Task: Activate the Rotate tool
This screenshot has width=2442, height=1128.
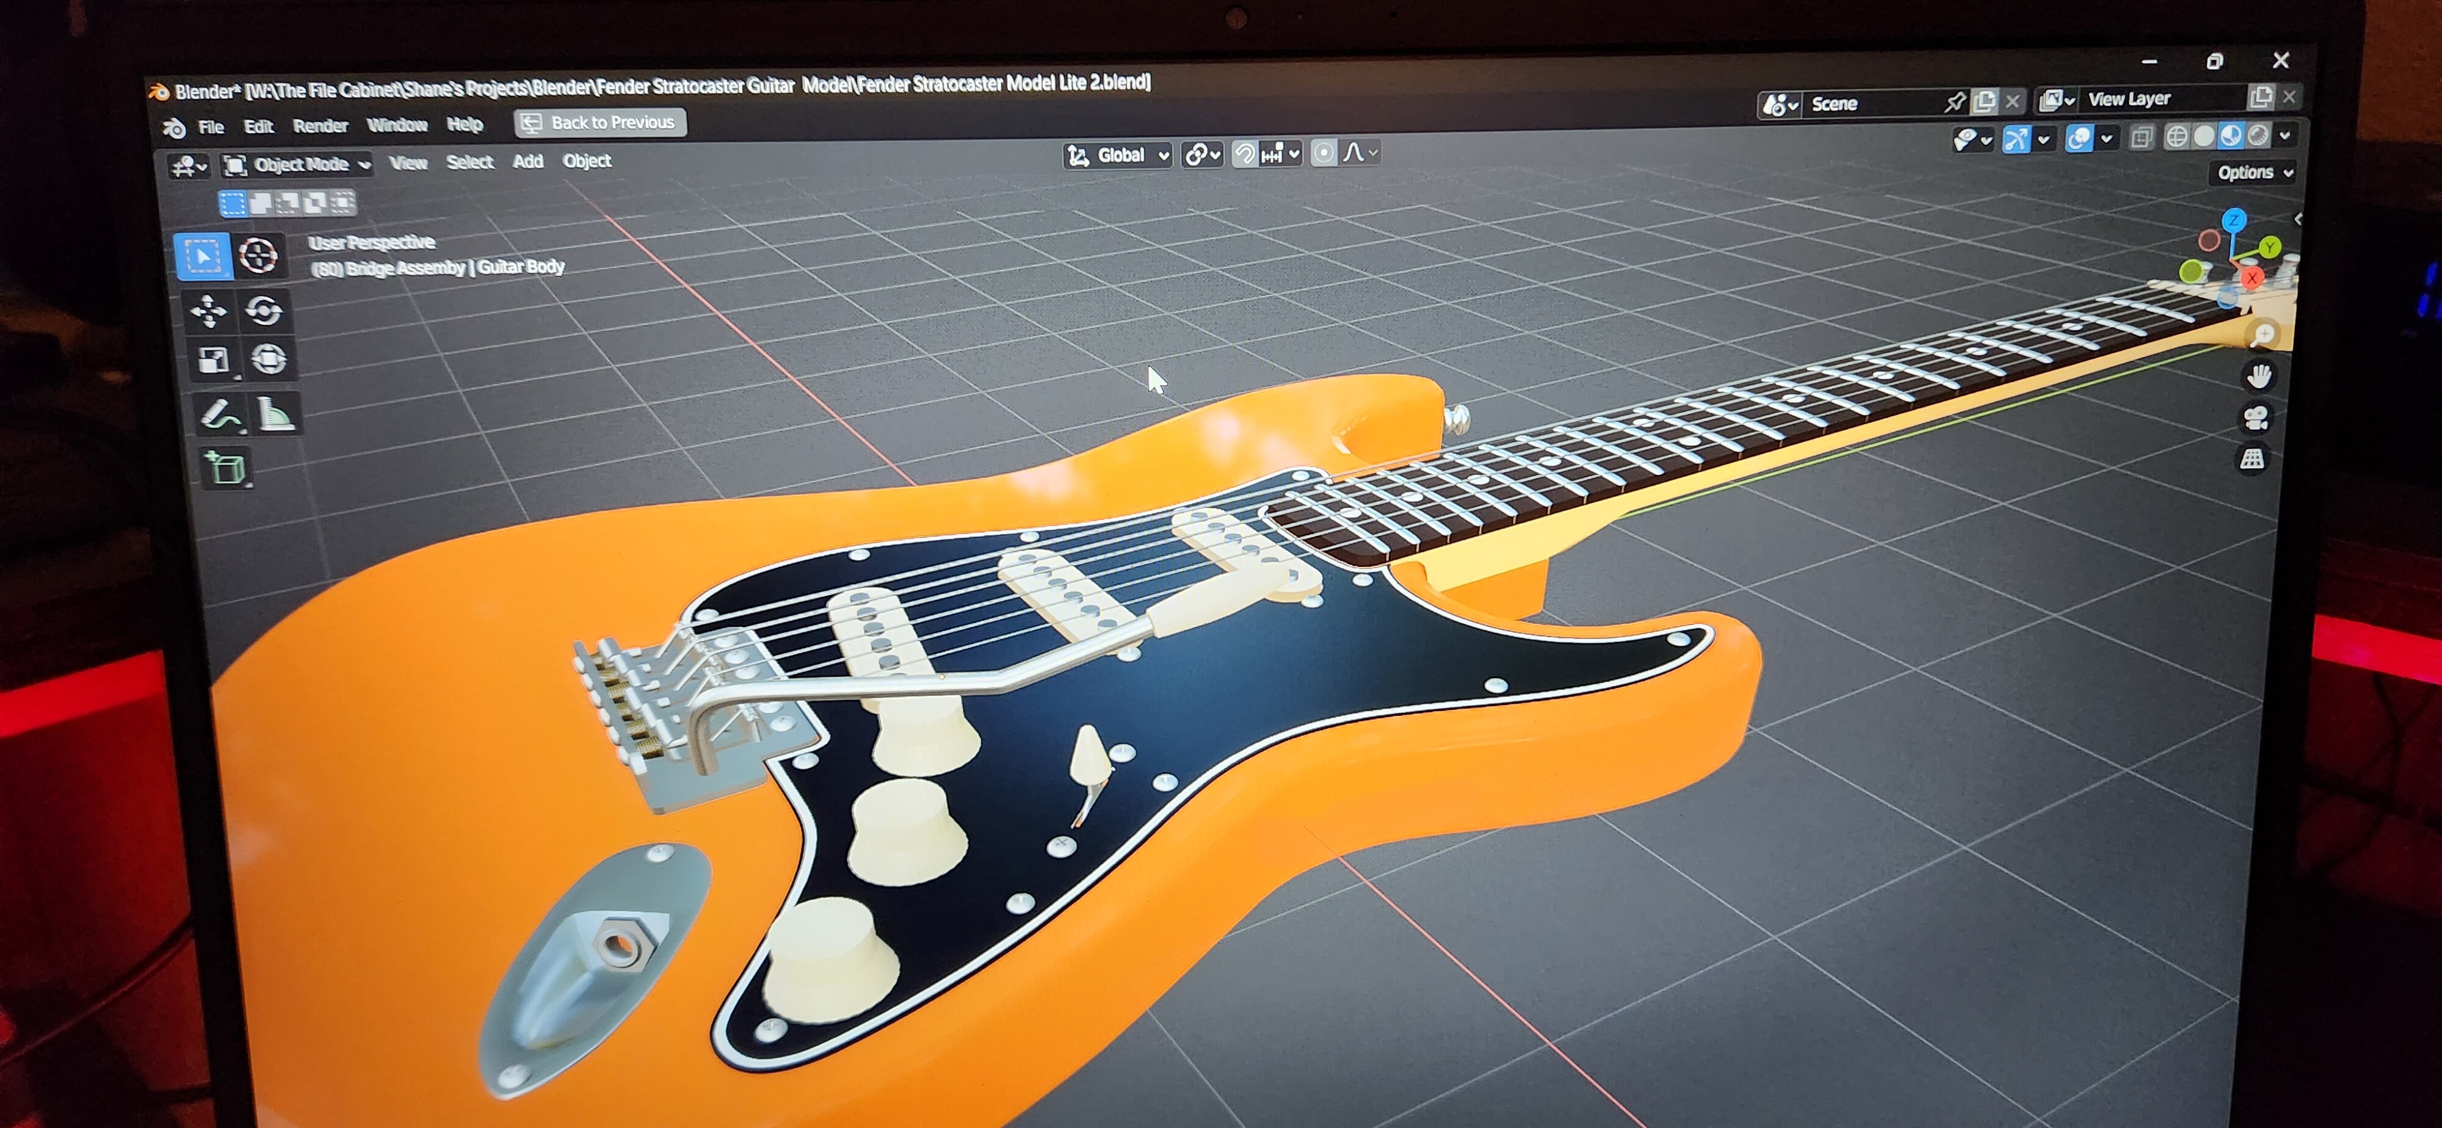Action: 264,310
